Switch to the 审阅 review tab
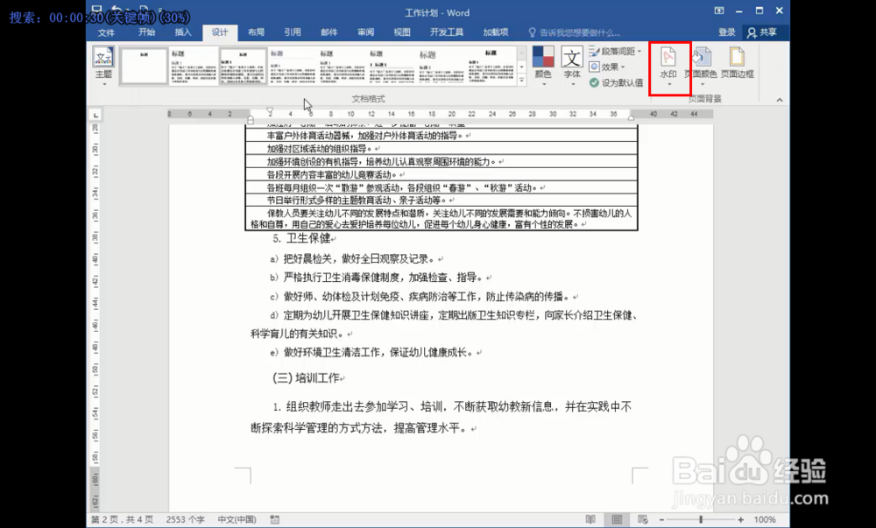 pyautogui.click(x=365, y=32)
